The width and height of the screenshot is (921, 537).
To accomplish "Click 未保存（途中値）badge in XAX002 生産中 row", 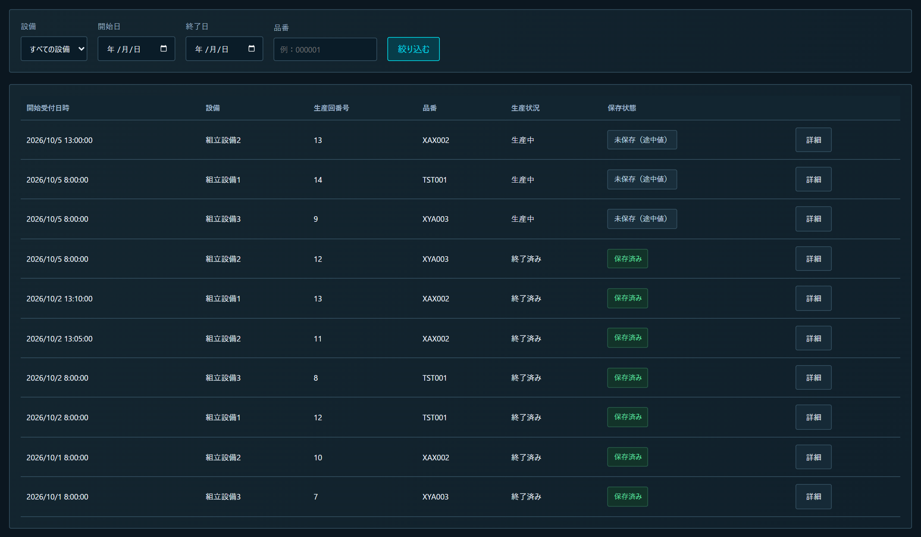I will 642,140.
